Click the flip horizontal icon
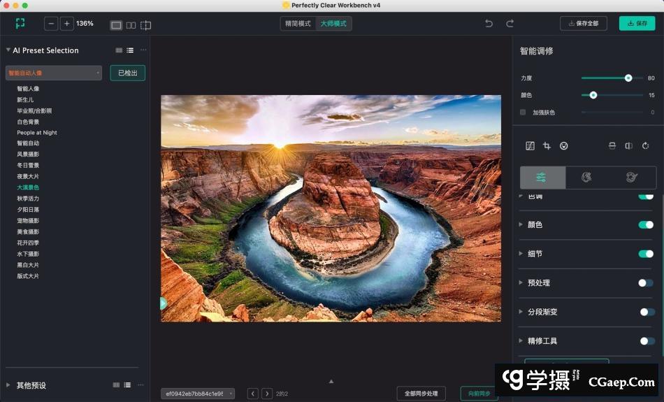This screenshot has width=664, height=402. [628, 145]
